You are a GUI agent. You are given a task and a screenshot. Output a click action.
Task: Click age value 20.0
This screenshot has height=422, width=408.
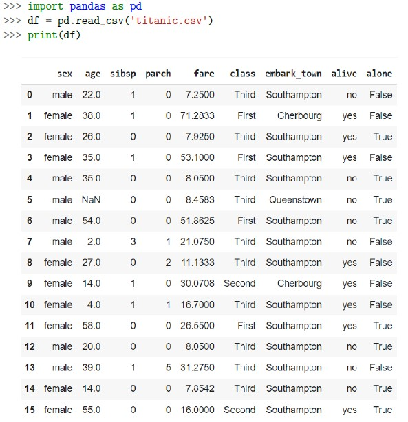click(91, 346)
